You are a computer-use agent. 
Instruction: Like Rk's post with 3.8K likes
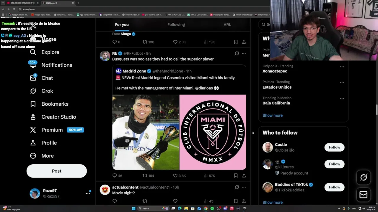(175, 175)
